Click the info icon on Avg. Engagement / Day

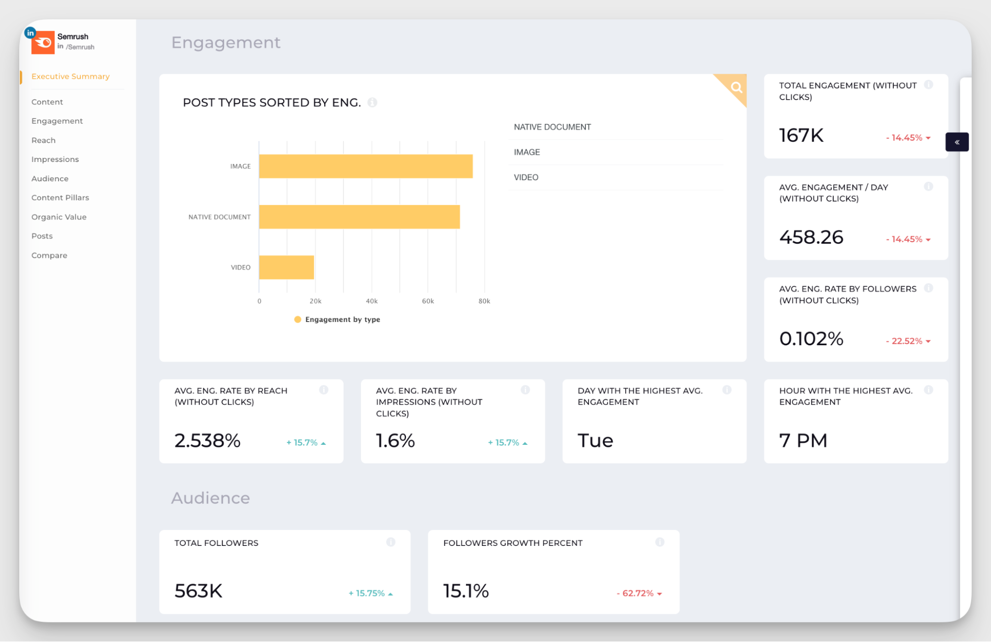[929, 186]
